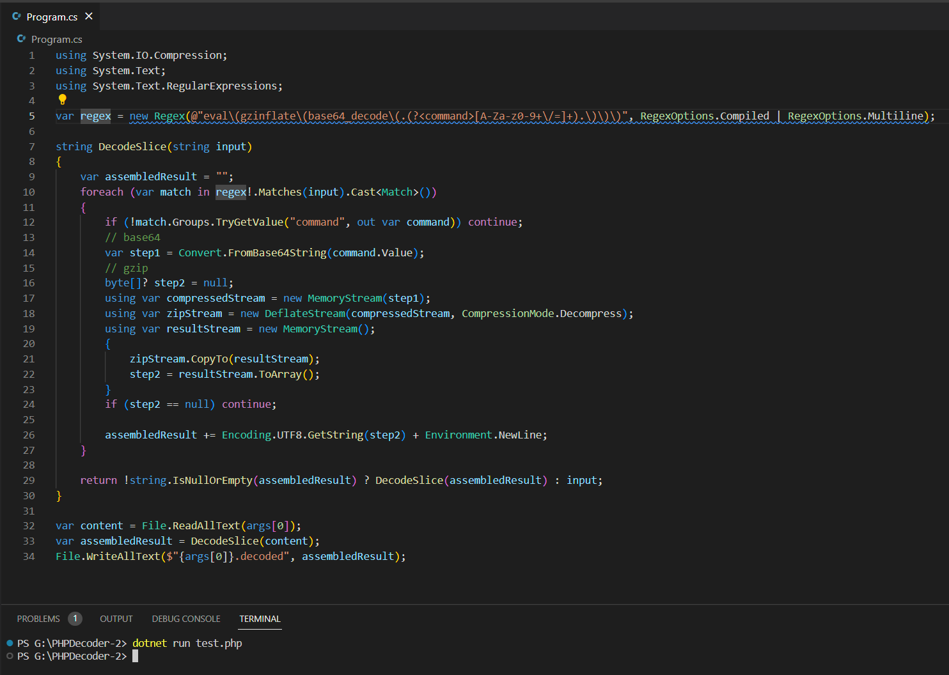Click the blue dot beside the dotnet run command
Screen dimensions: 949x675
pyautogui.click(x=10, y=643)
